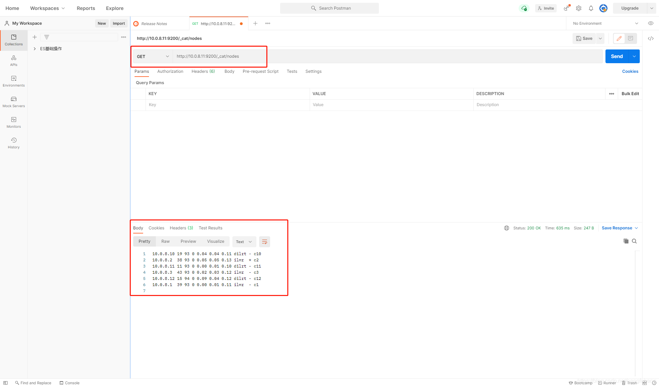659x387 pixels.
Task: Expand the Workspaces dropdown
Action: pyautogui.click(x=47, y=8)
